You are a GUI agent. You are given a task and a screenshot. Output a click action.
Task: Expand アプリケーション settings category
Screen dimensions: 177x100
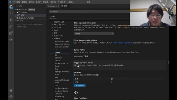tap(52, 36)
